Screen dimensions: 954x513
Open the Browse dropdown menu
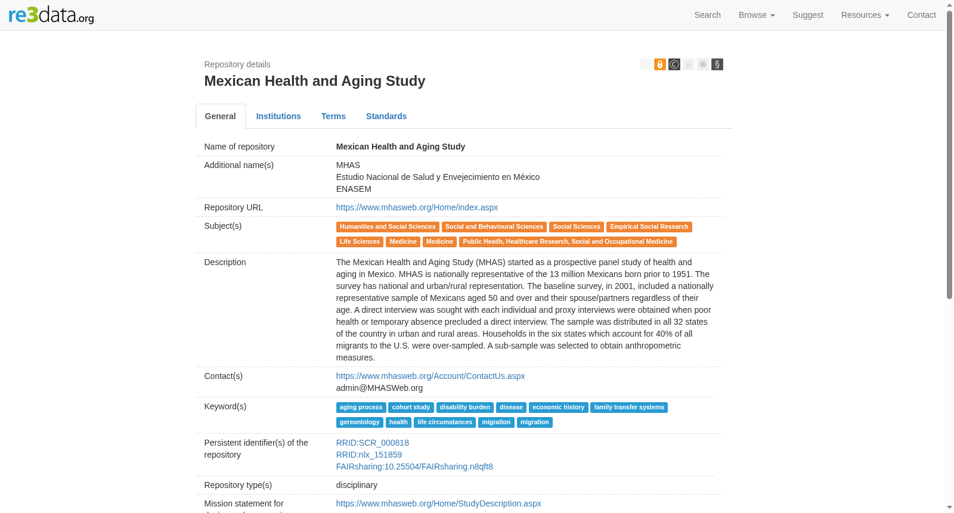(757, 15)
